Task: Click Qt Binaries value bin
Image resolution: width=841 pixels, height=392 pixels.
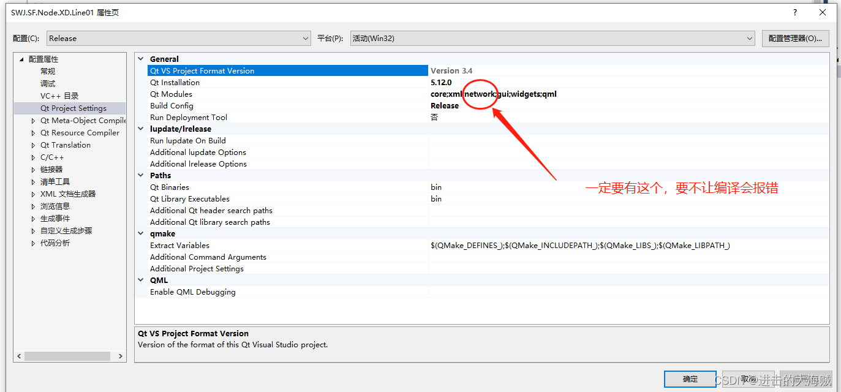Action: (x=436, y=187)
